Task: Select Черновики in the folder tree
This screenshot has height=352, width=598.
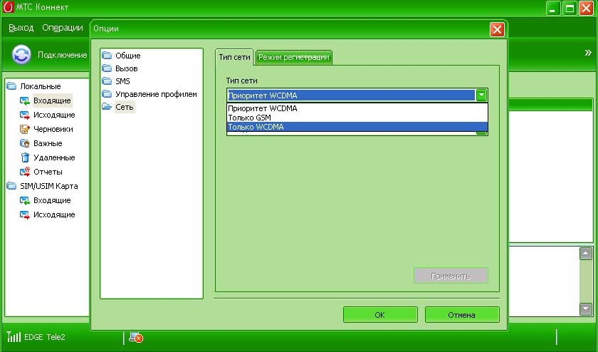Action: coord(53,129)
